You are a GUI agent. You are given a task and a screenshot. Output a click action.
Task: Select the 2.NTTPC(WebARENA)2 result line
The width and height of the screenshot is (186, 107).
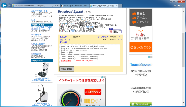pyautogui.click(x=79, y=59)
